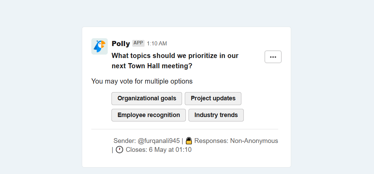The image size is (374, 174).
Task: Click the clock icon beside Closes
Action: click(x=120, y=150)
